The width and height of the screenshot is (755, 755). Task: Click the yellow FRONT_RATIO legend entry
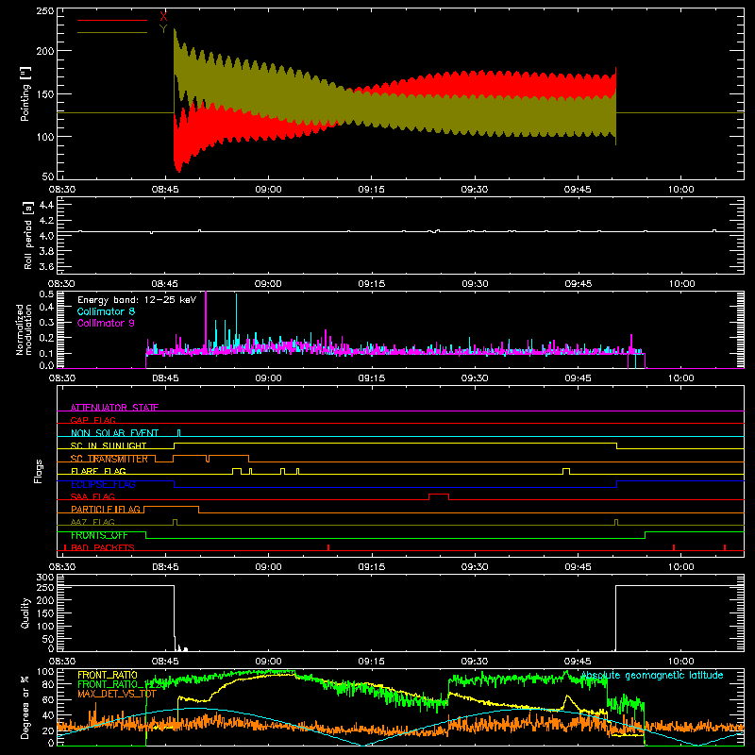[108, 675]
